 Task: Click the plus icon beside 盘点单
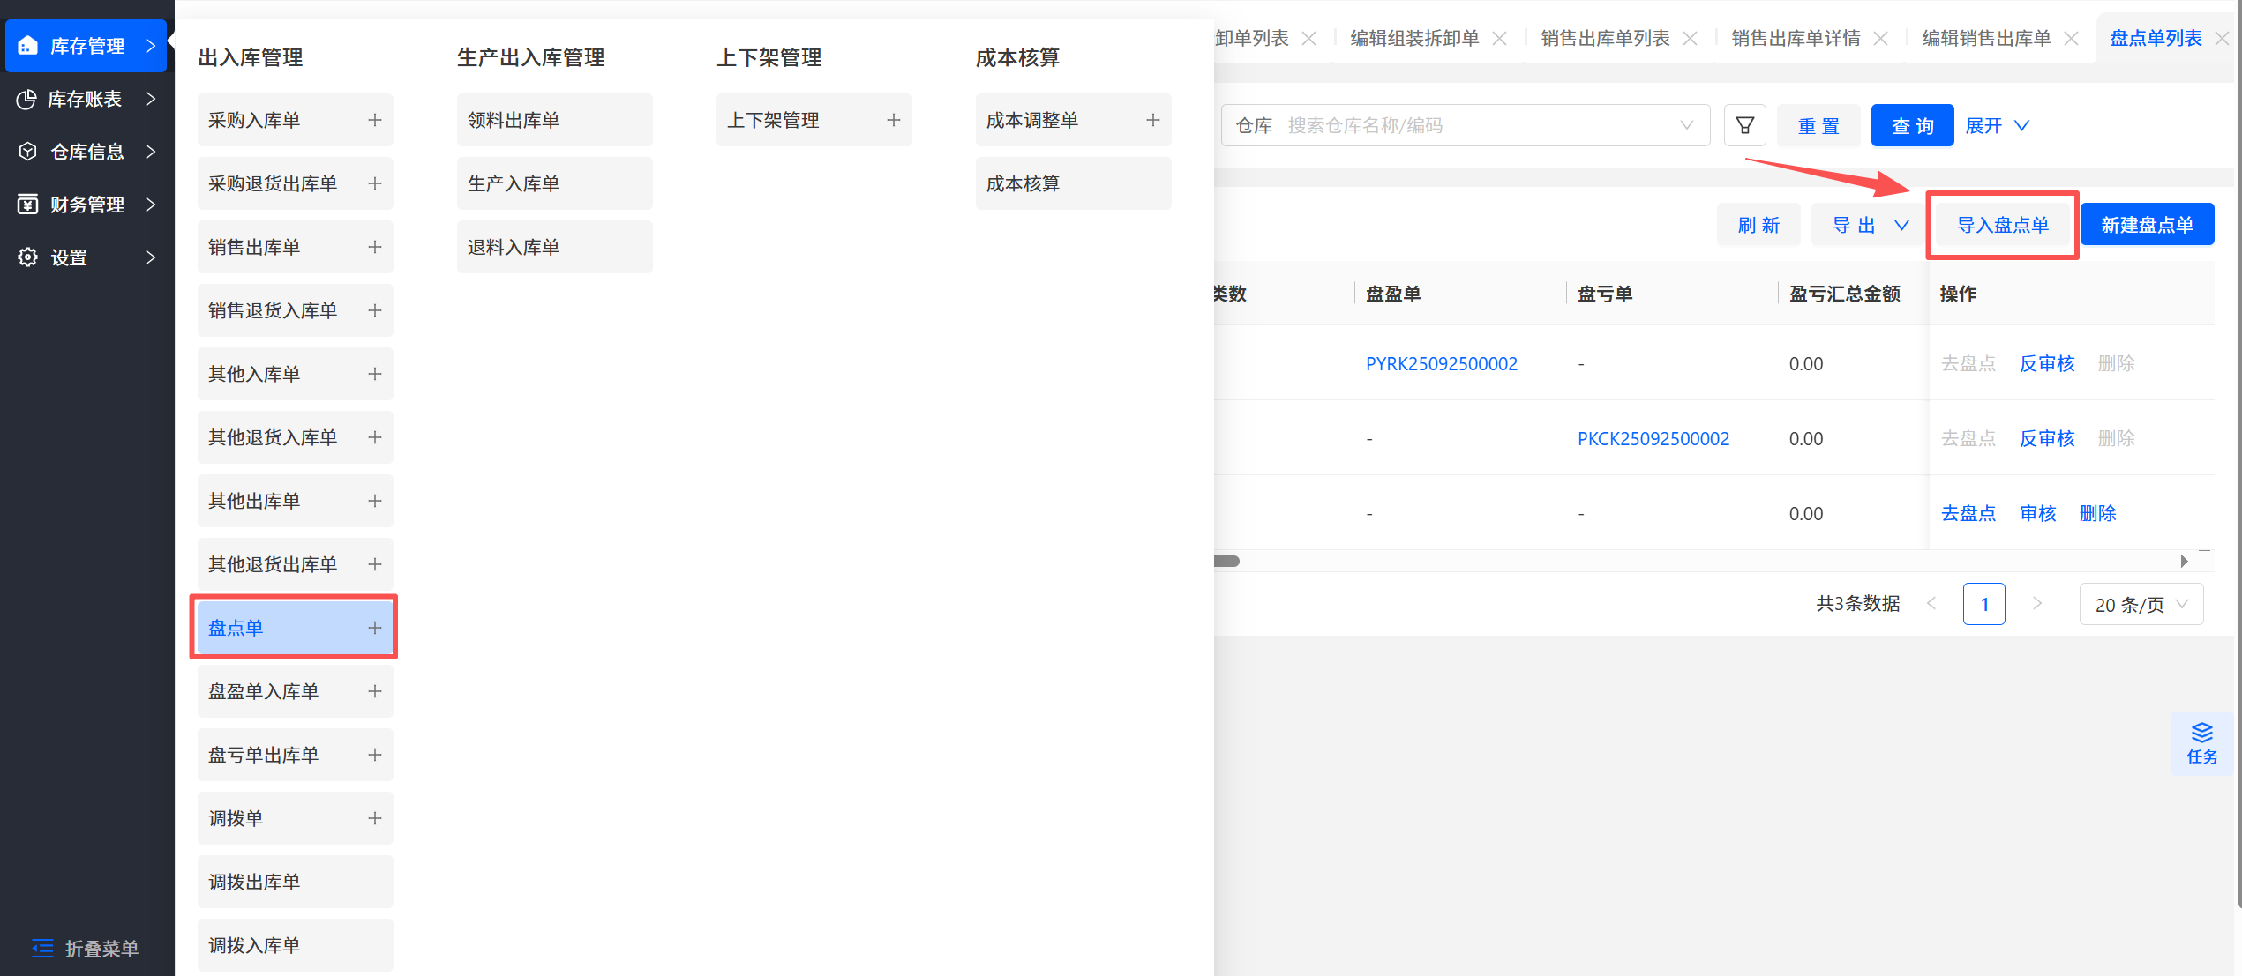pos(375,628)
